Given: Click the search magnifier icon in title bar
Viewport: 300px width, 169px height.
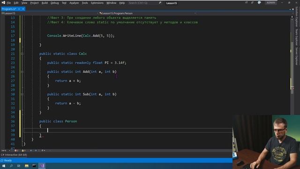Looking at the screenshot, I should click(x=160, y=3).
